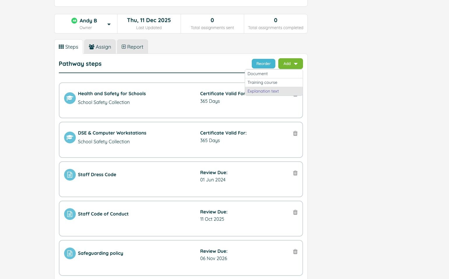This screenshot has height=279, width=449.
Task: Delete the DSE & Computer Workstations step
Action: [x=295, y=133]
